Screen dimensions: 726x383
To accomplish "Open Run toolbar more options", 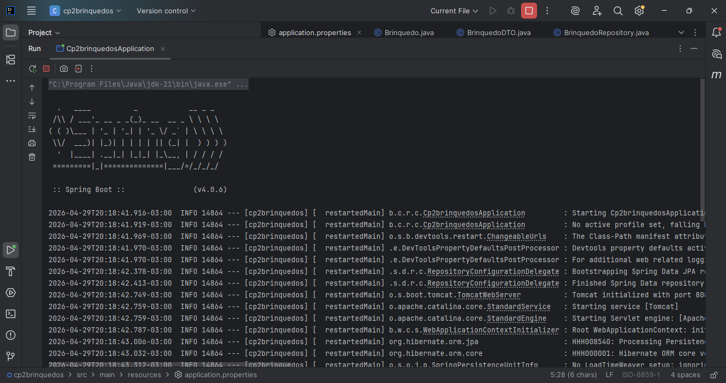I will (92, 69).
